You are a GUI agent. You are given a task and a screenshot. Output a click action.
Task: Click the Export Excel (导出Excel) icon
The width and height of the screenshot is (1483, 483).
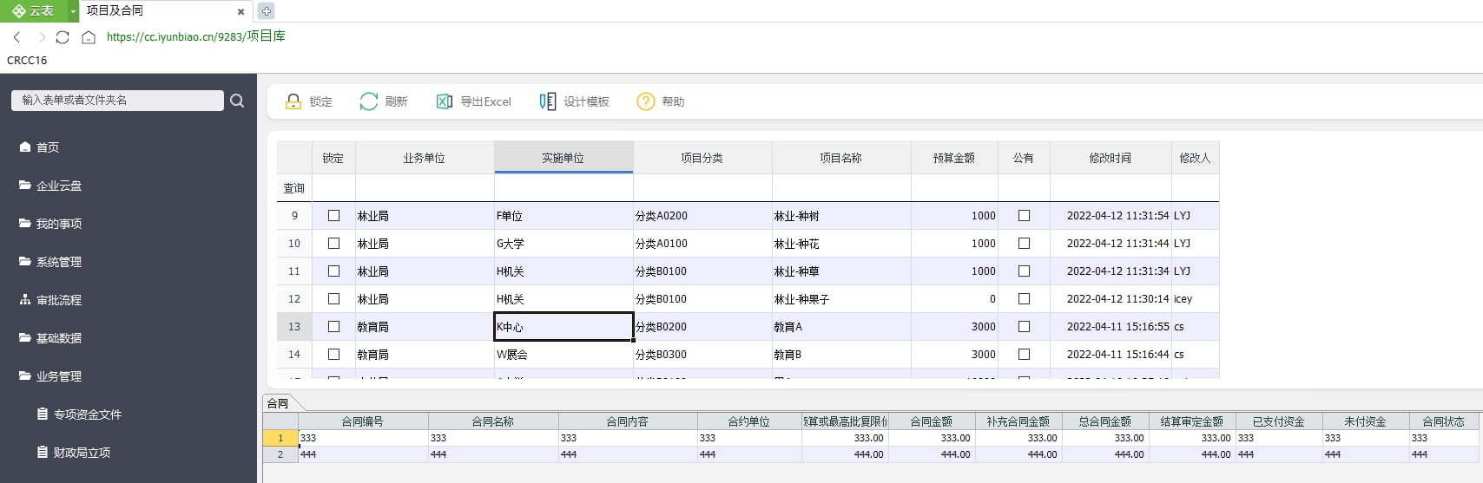(444, 101)
